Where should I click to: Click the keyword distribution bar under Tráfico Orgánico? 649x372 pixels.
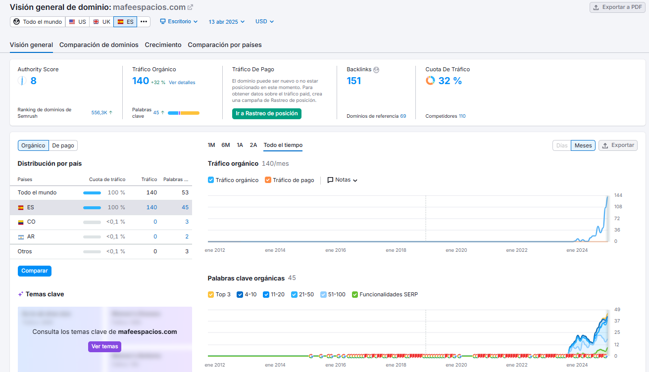[x=183, y=113]
